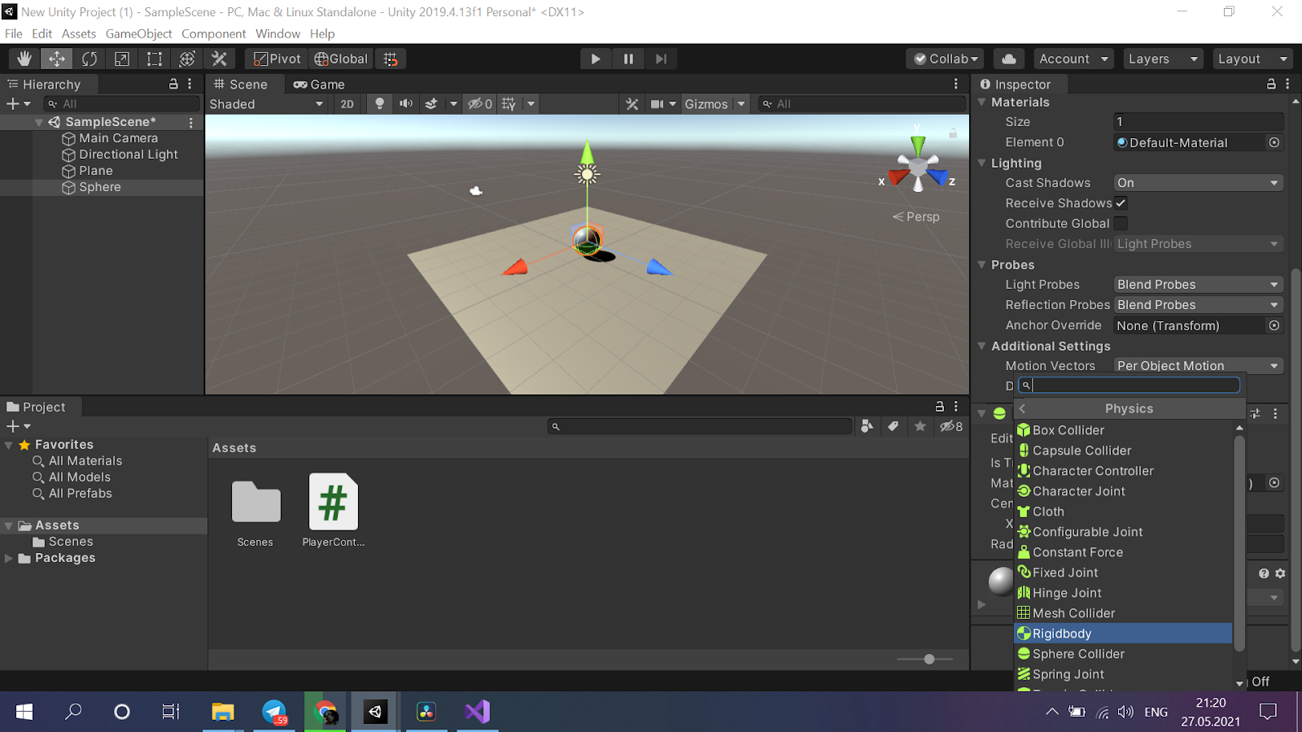
Task: Toggle scene effects icon
Action: pyautogui.click(x=431, y=103)
